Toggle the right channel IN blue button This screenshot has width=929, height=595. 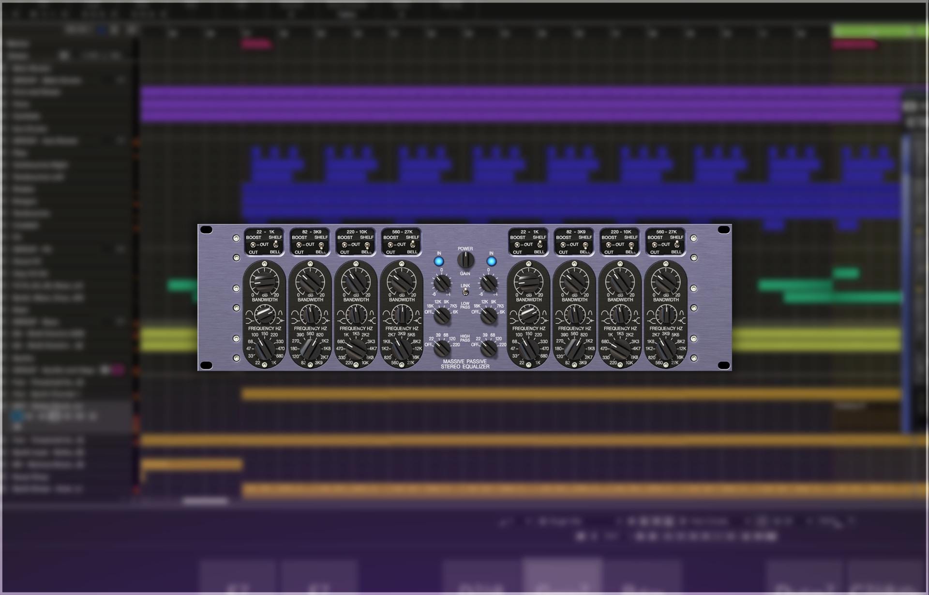click(491, 261)
